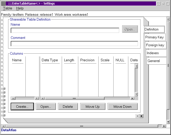
Task: Open the table system menu icon in title bar
Action: (3, 4)
